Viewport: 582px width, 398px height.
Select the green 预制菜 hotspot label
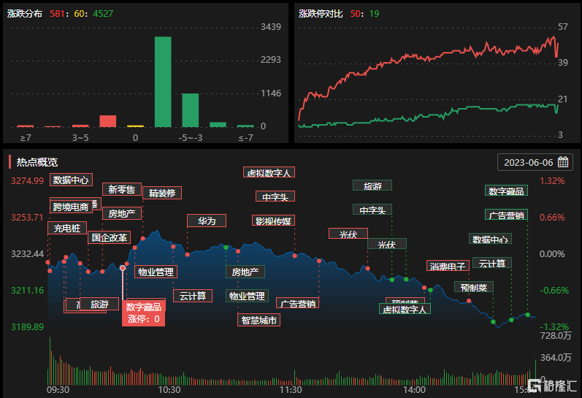click(474, 287)
